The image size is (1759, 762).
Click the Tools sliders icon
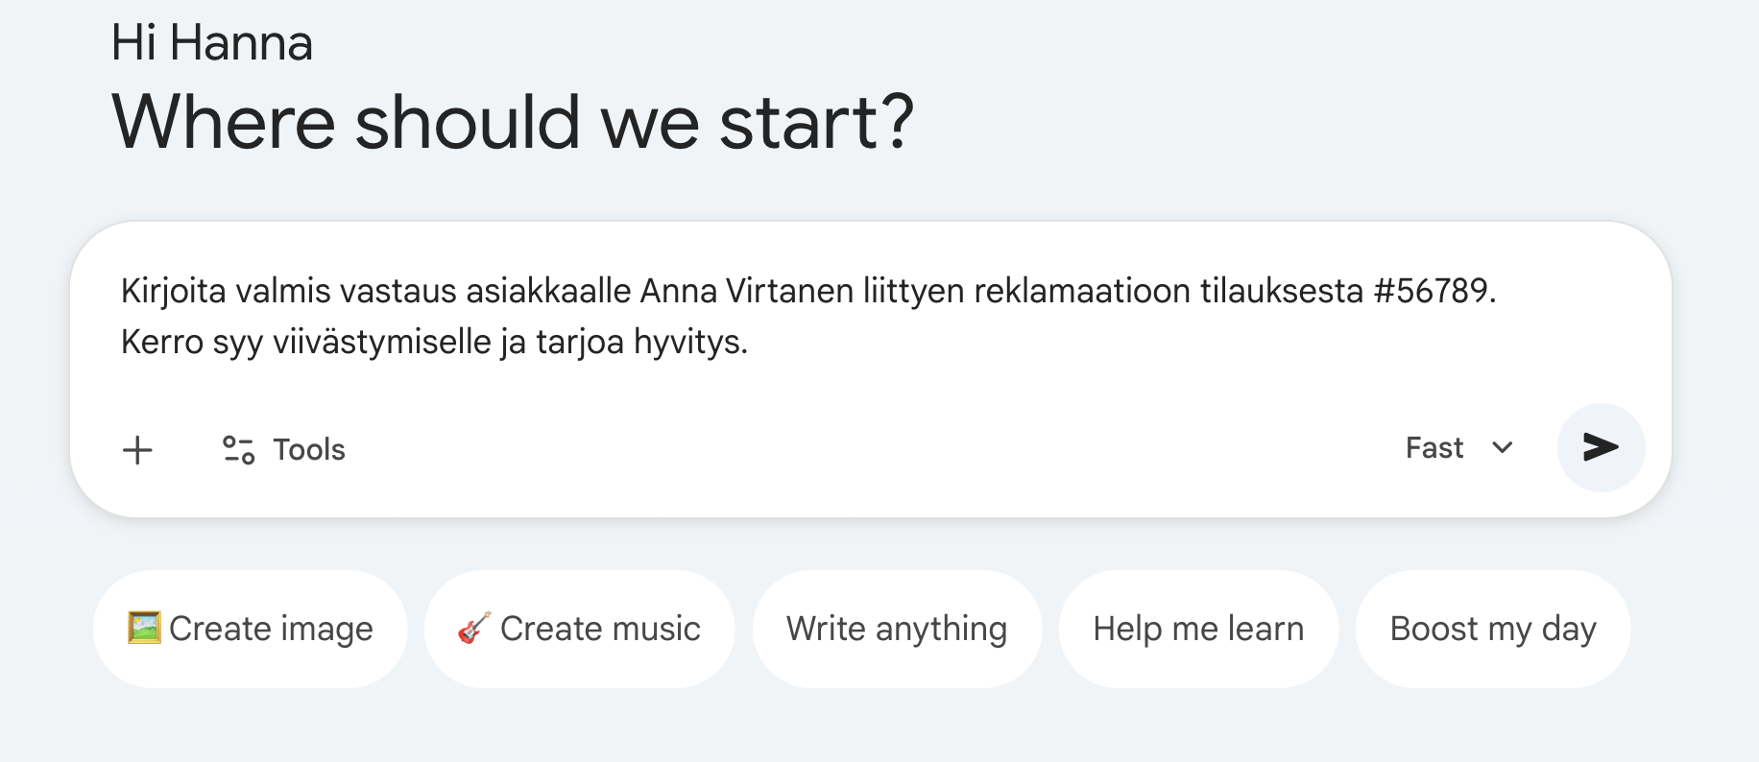point(238,449)
